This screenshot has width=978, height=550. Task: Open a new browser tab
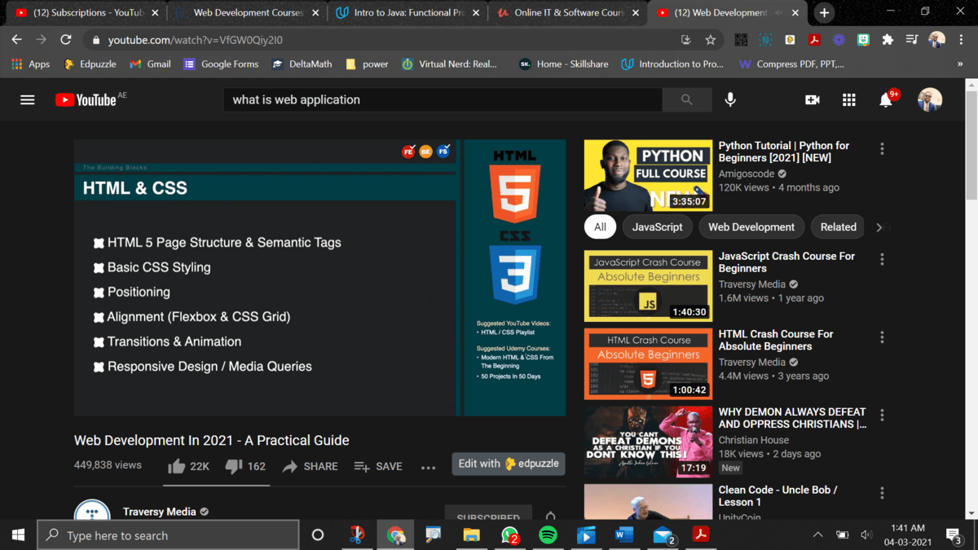(x=825, y=12)
